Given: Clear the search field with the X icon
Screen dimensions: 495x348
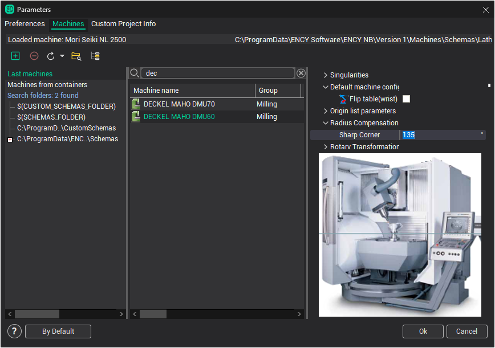Looking at the screenshot, I should [301, 73].
